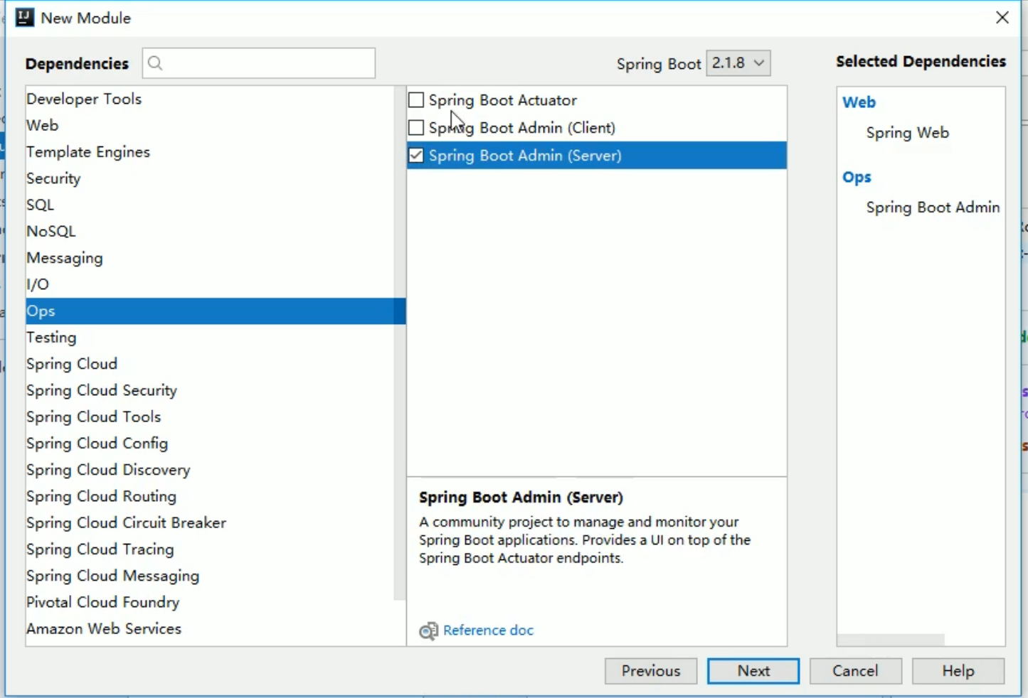
Task: Select the Web dependency category
Action: 210,125
